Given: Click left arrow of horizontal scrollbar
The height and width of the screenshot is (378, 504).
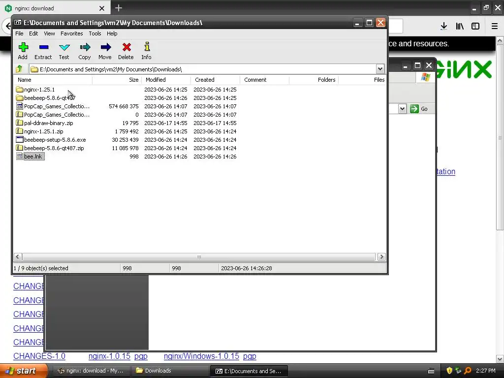Looking at the screenshot, I should (x=18, y=257).
